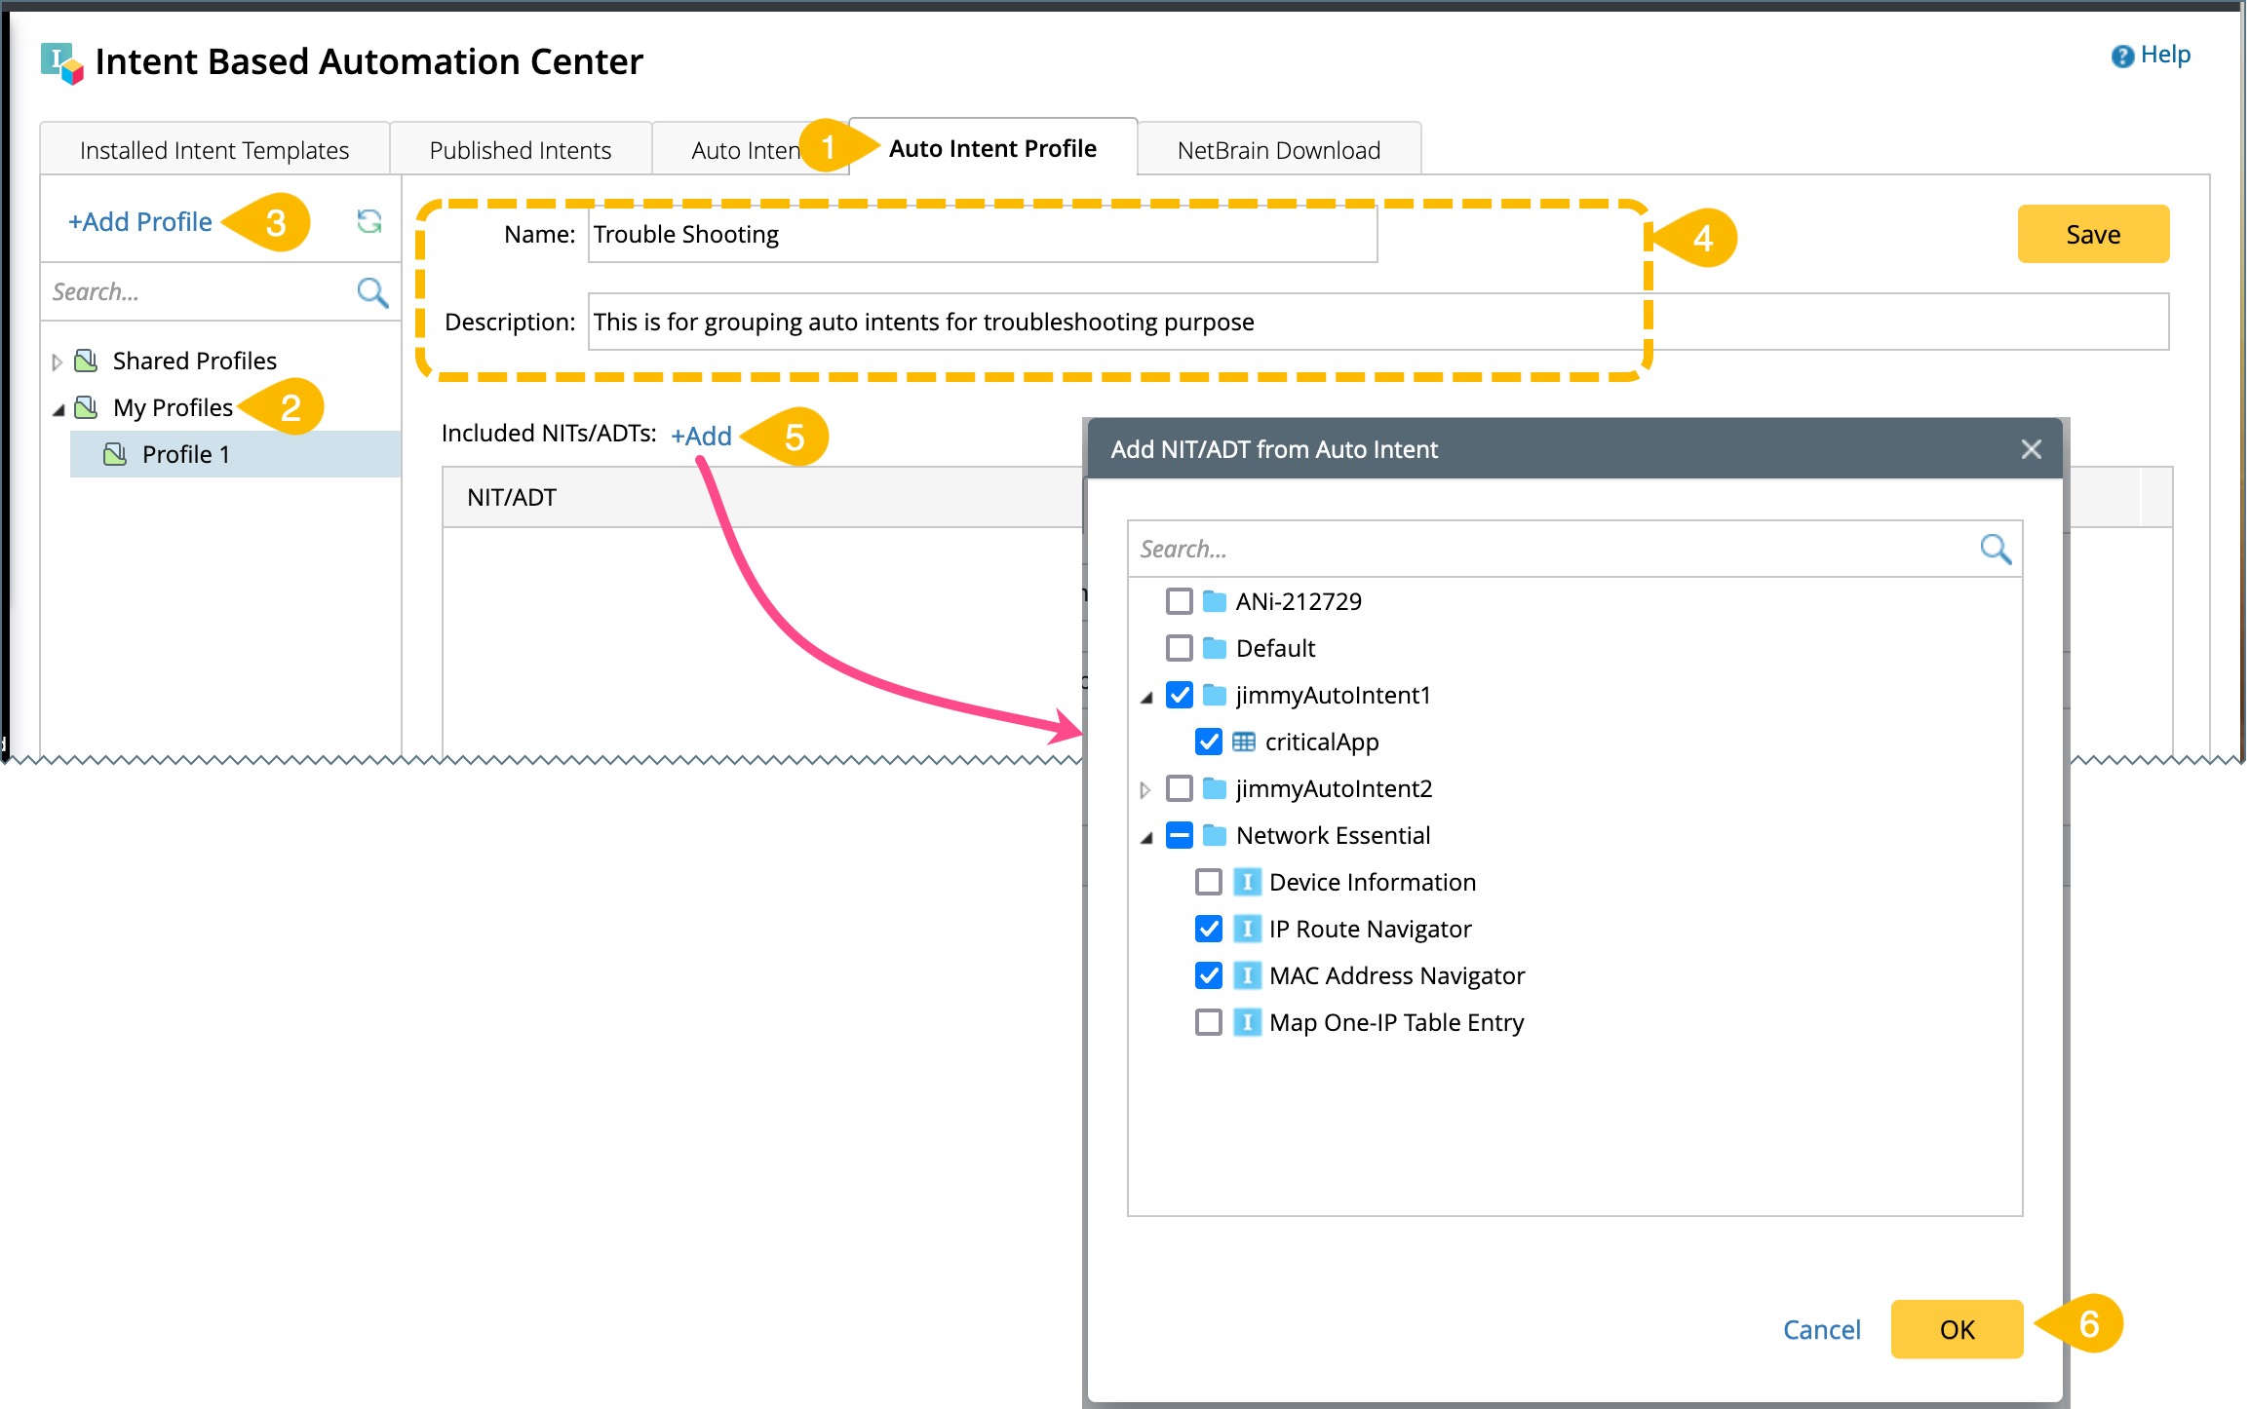Click the Profile 1 icon
The height and width of the screenshot is (1409, 2250).
click(115, 455)
